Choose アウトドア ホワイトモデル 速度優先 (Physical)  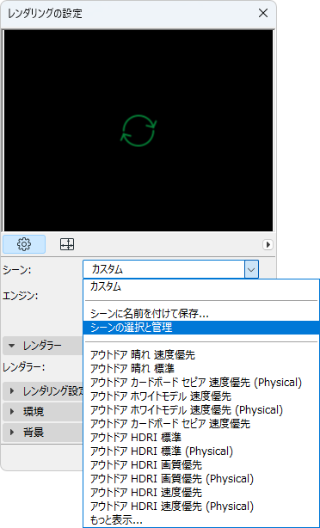pyautogui.click(x=201, y=410)
